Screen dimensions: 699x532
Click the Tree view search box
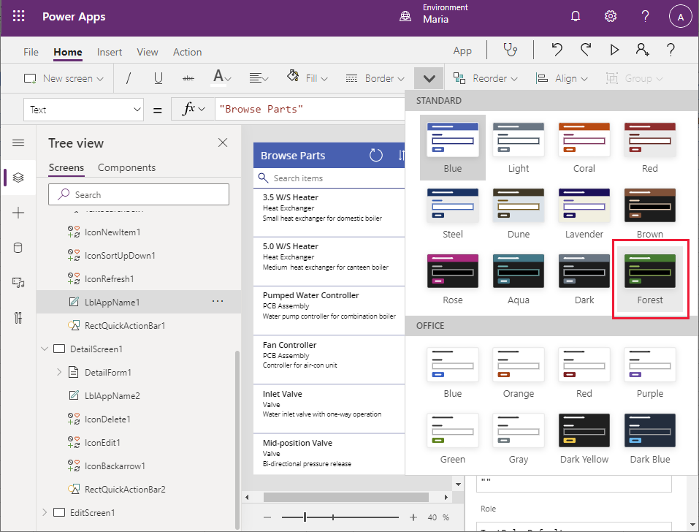coord(139,194)
